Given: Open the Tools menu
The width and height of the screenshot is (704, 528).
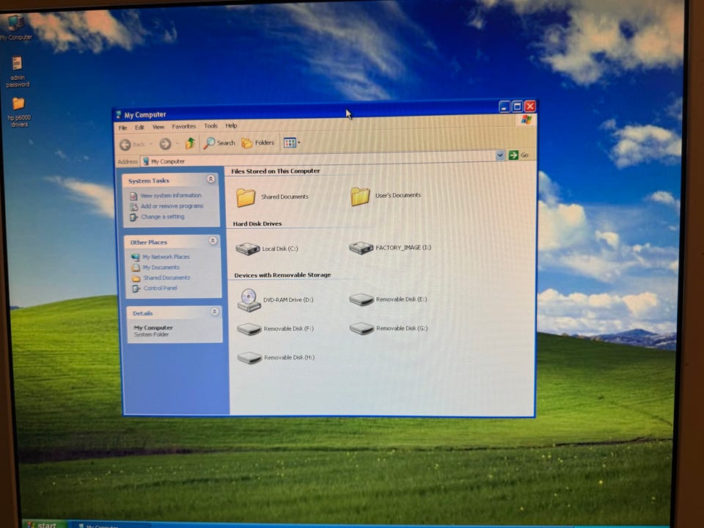Looking at the screenshot, I should point(210,126).
